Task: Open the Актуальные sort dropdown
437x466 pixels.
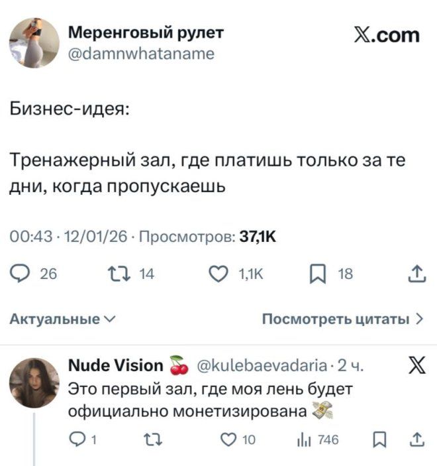Action: tap(62, 320)
